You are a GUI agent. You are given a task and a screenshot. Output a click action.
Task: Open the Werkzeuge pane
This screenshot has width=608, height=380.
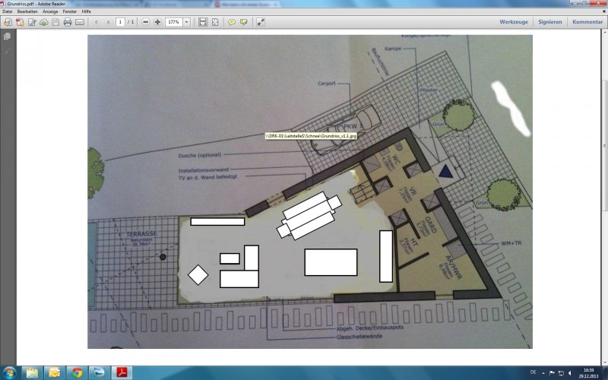[514, 22]
